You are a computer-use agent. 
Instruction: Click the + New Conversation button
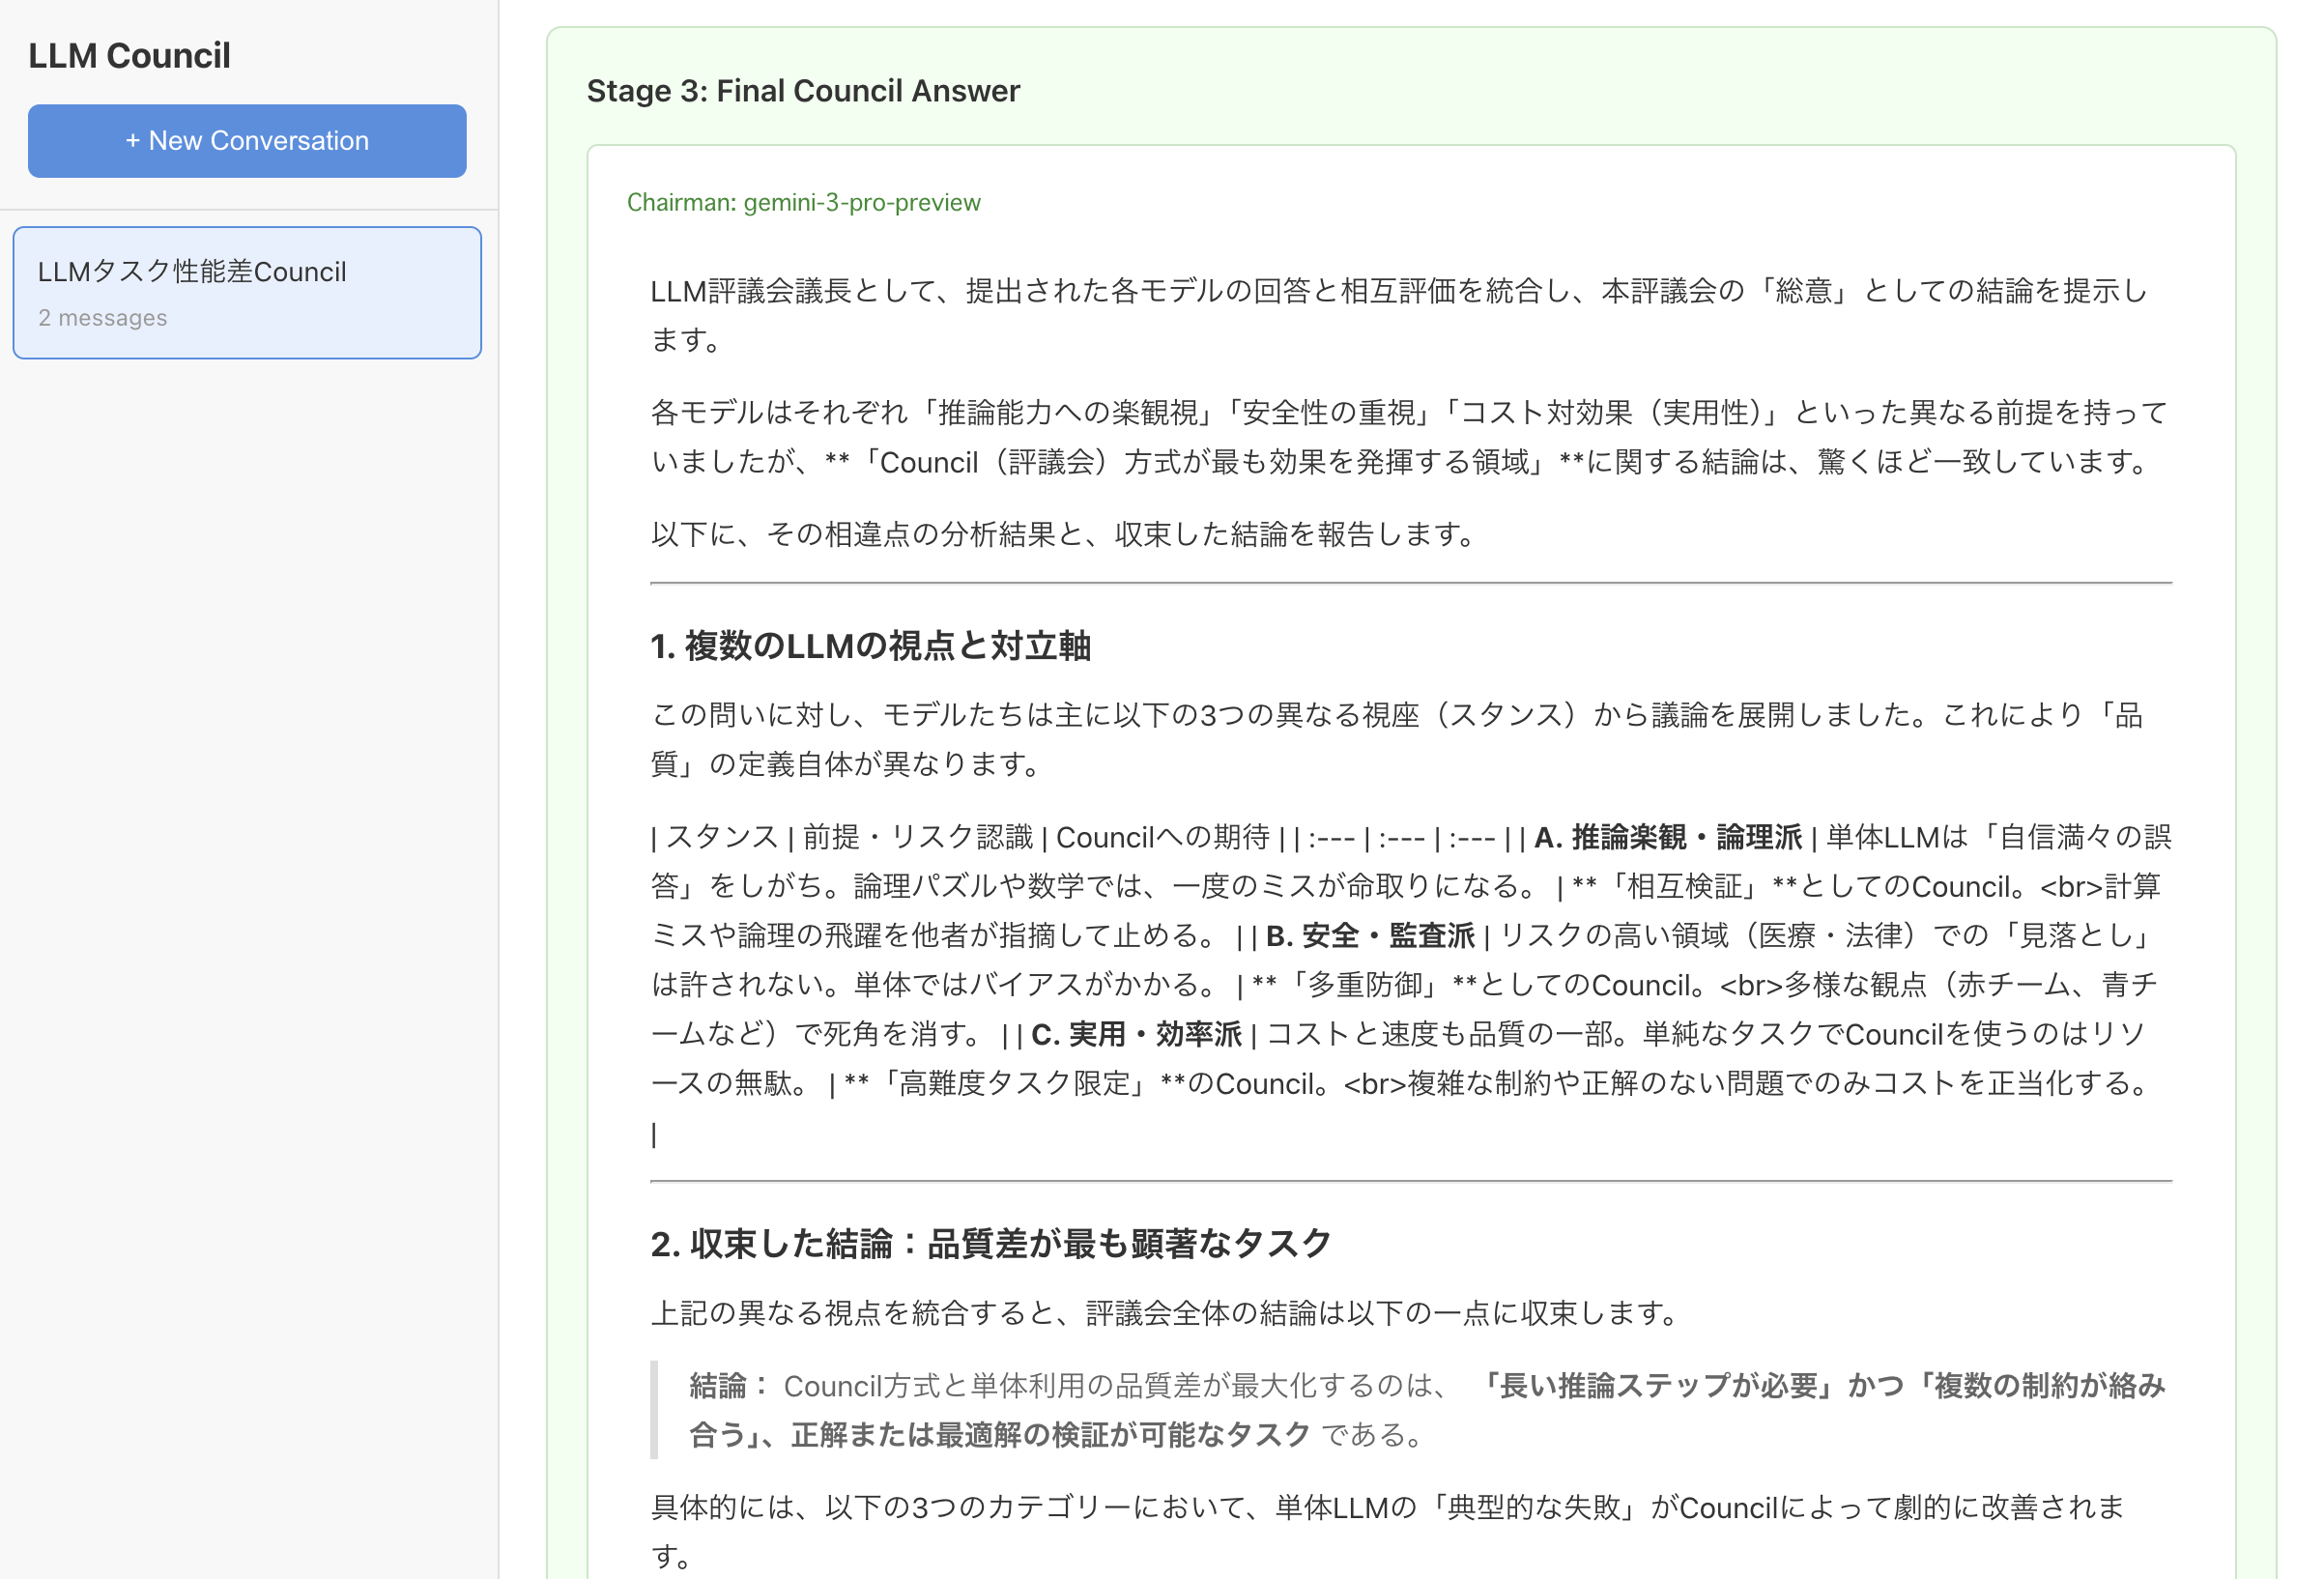[247, 141]
